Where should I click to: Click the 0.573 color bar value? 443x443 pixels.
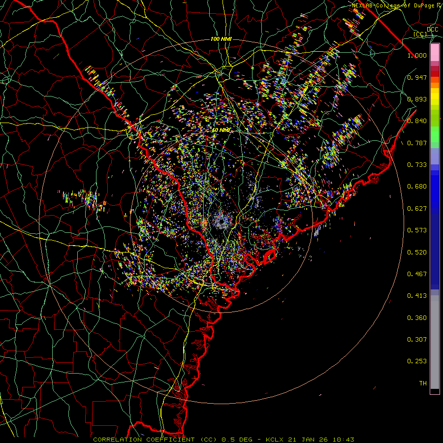click(x=417, y=230)
